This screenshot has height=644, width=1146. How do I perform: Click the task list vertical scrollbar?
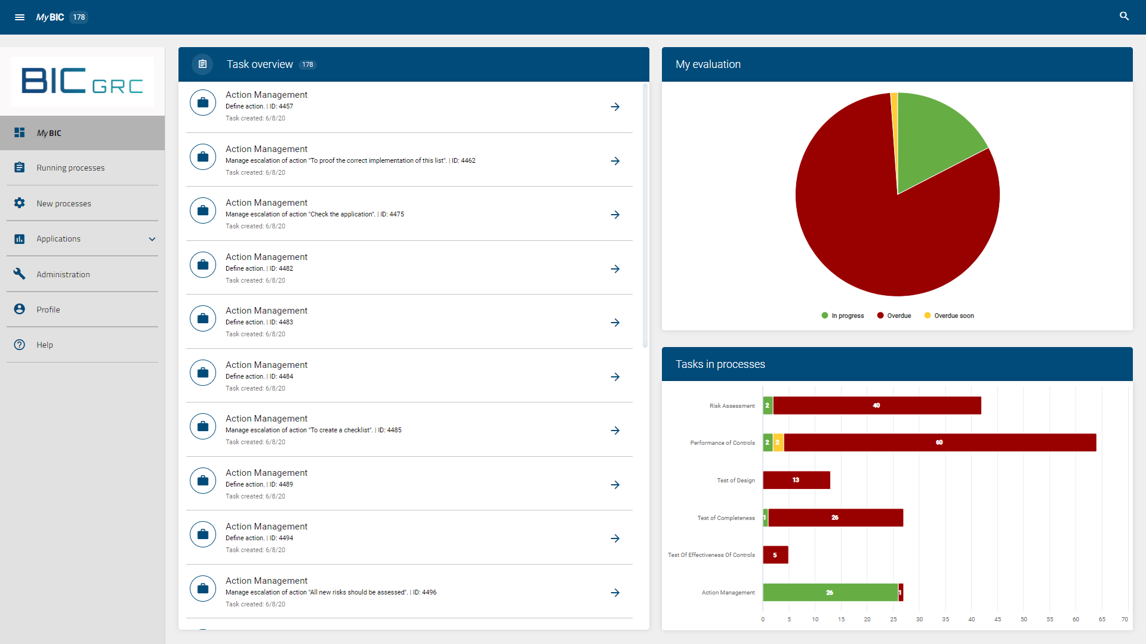645,215
